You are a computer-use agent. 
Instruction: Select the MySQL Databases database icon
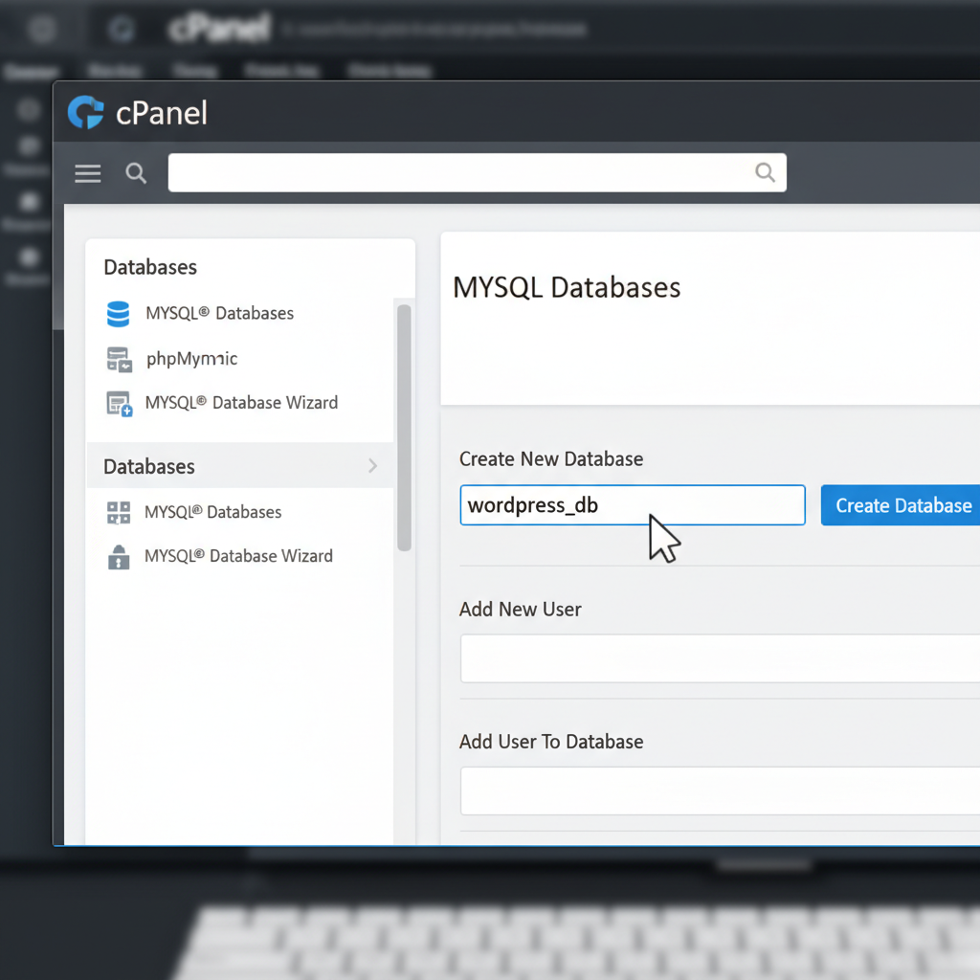118,314
